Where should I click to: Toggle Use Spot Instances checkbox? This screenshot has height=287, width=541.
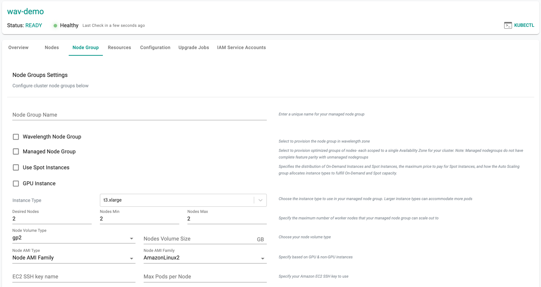point(16,167)
